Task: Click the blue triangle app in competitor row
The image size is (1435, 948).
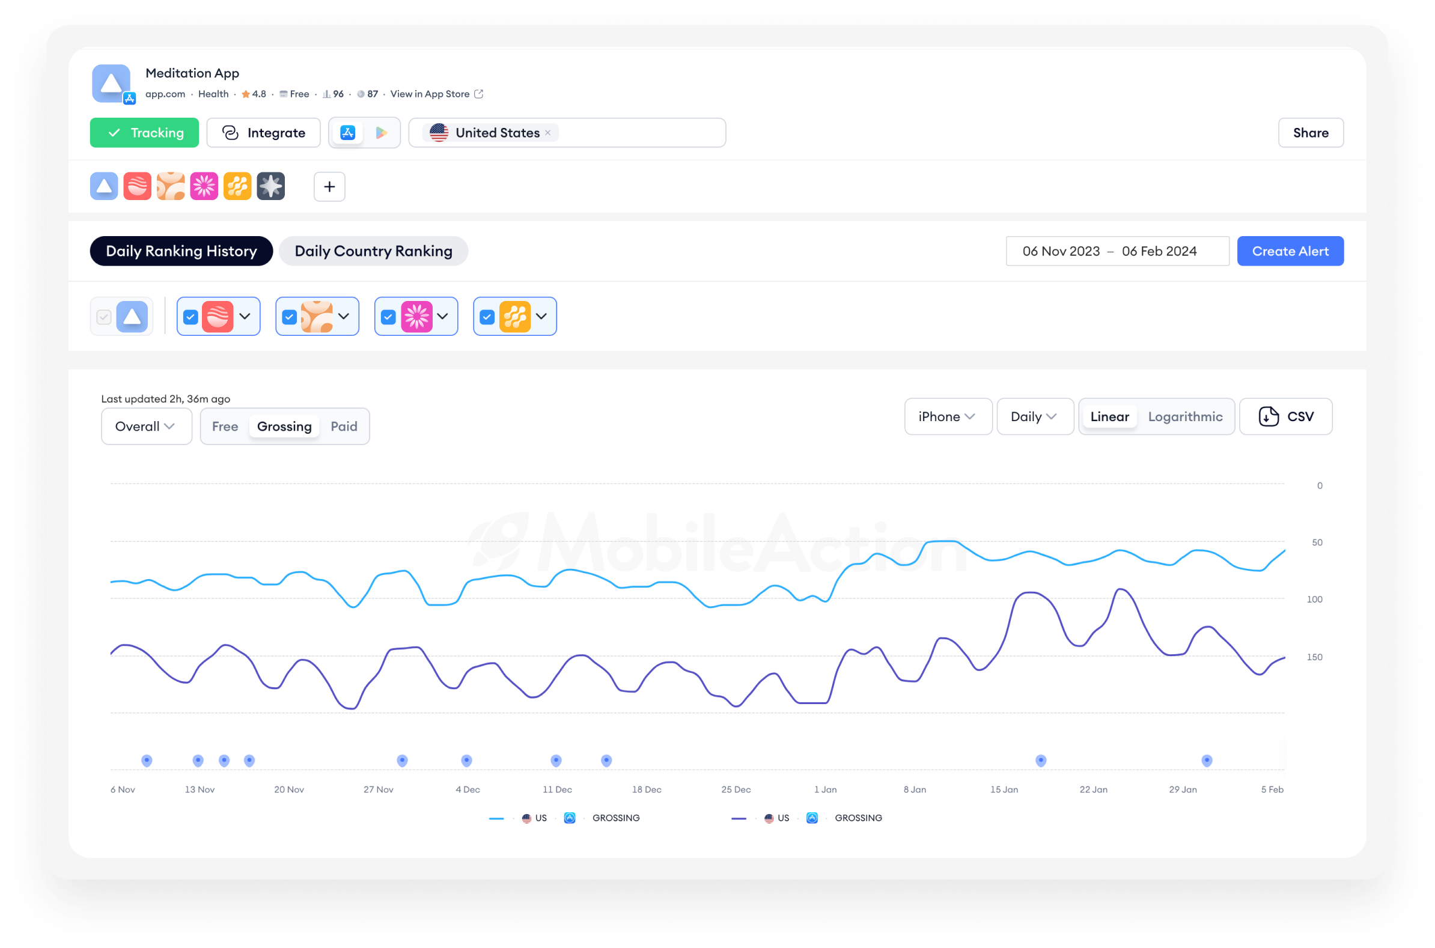Action: (104, 186)
